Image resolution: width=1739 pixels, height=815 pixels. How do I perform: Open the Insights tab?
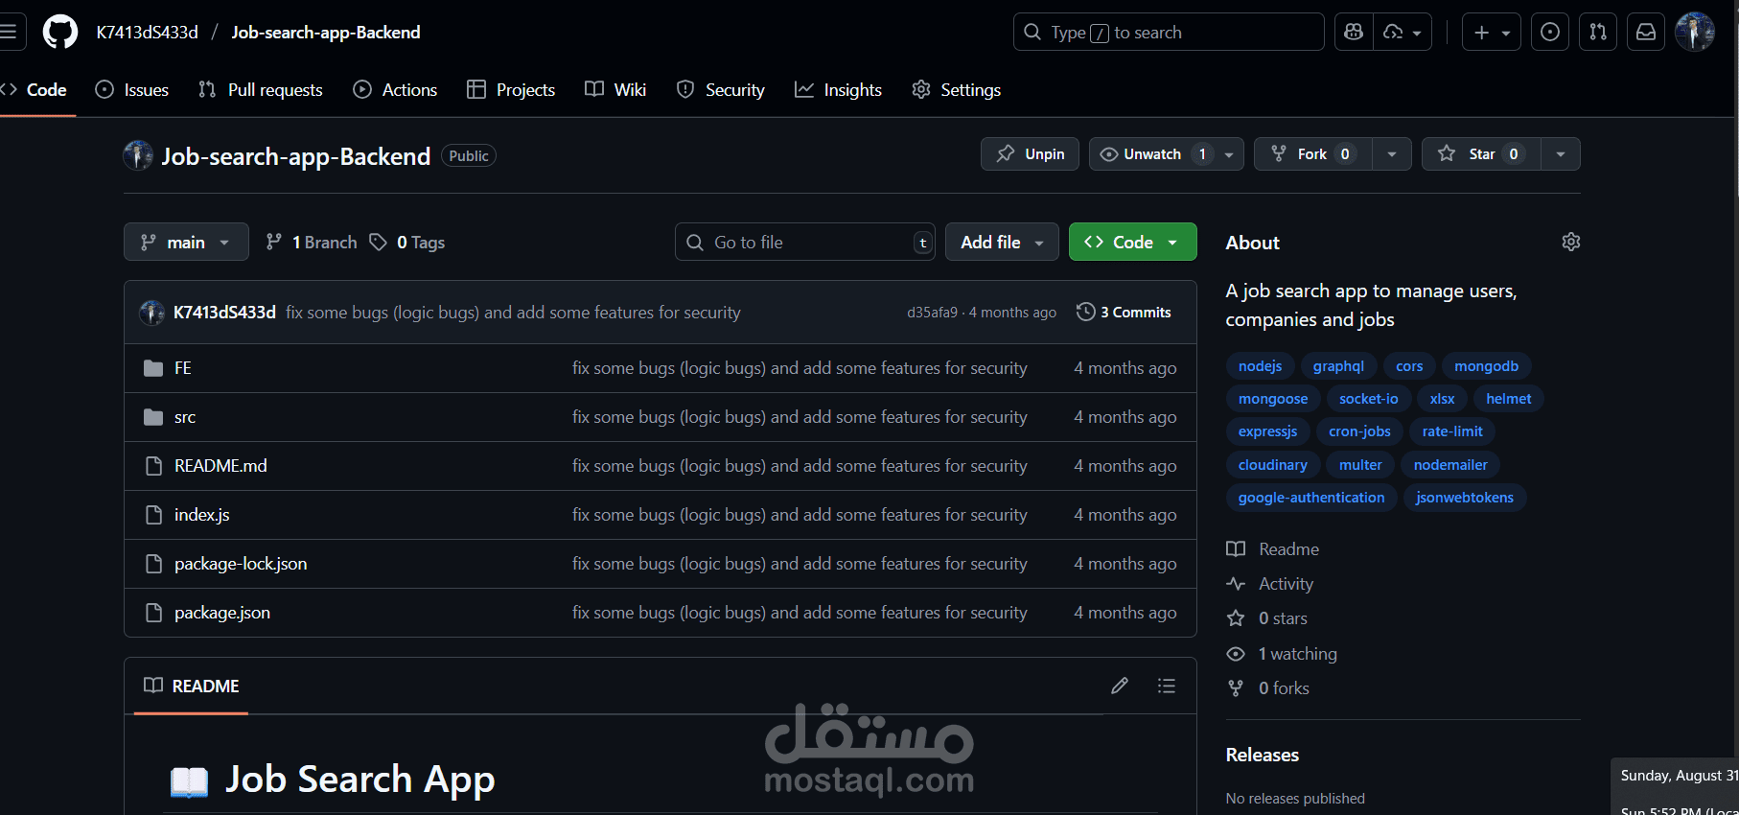[x=838, y=90]
